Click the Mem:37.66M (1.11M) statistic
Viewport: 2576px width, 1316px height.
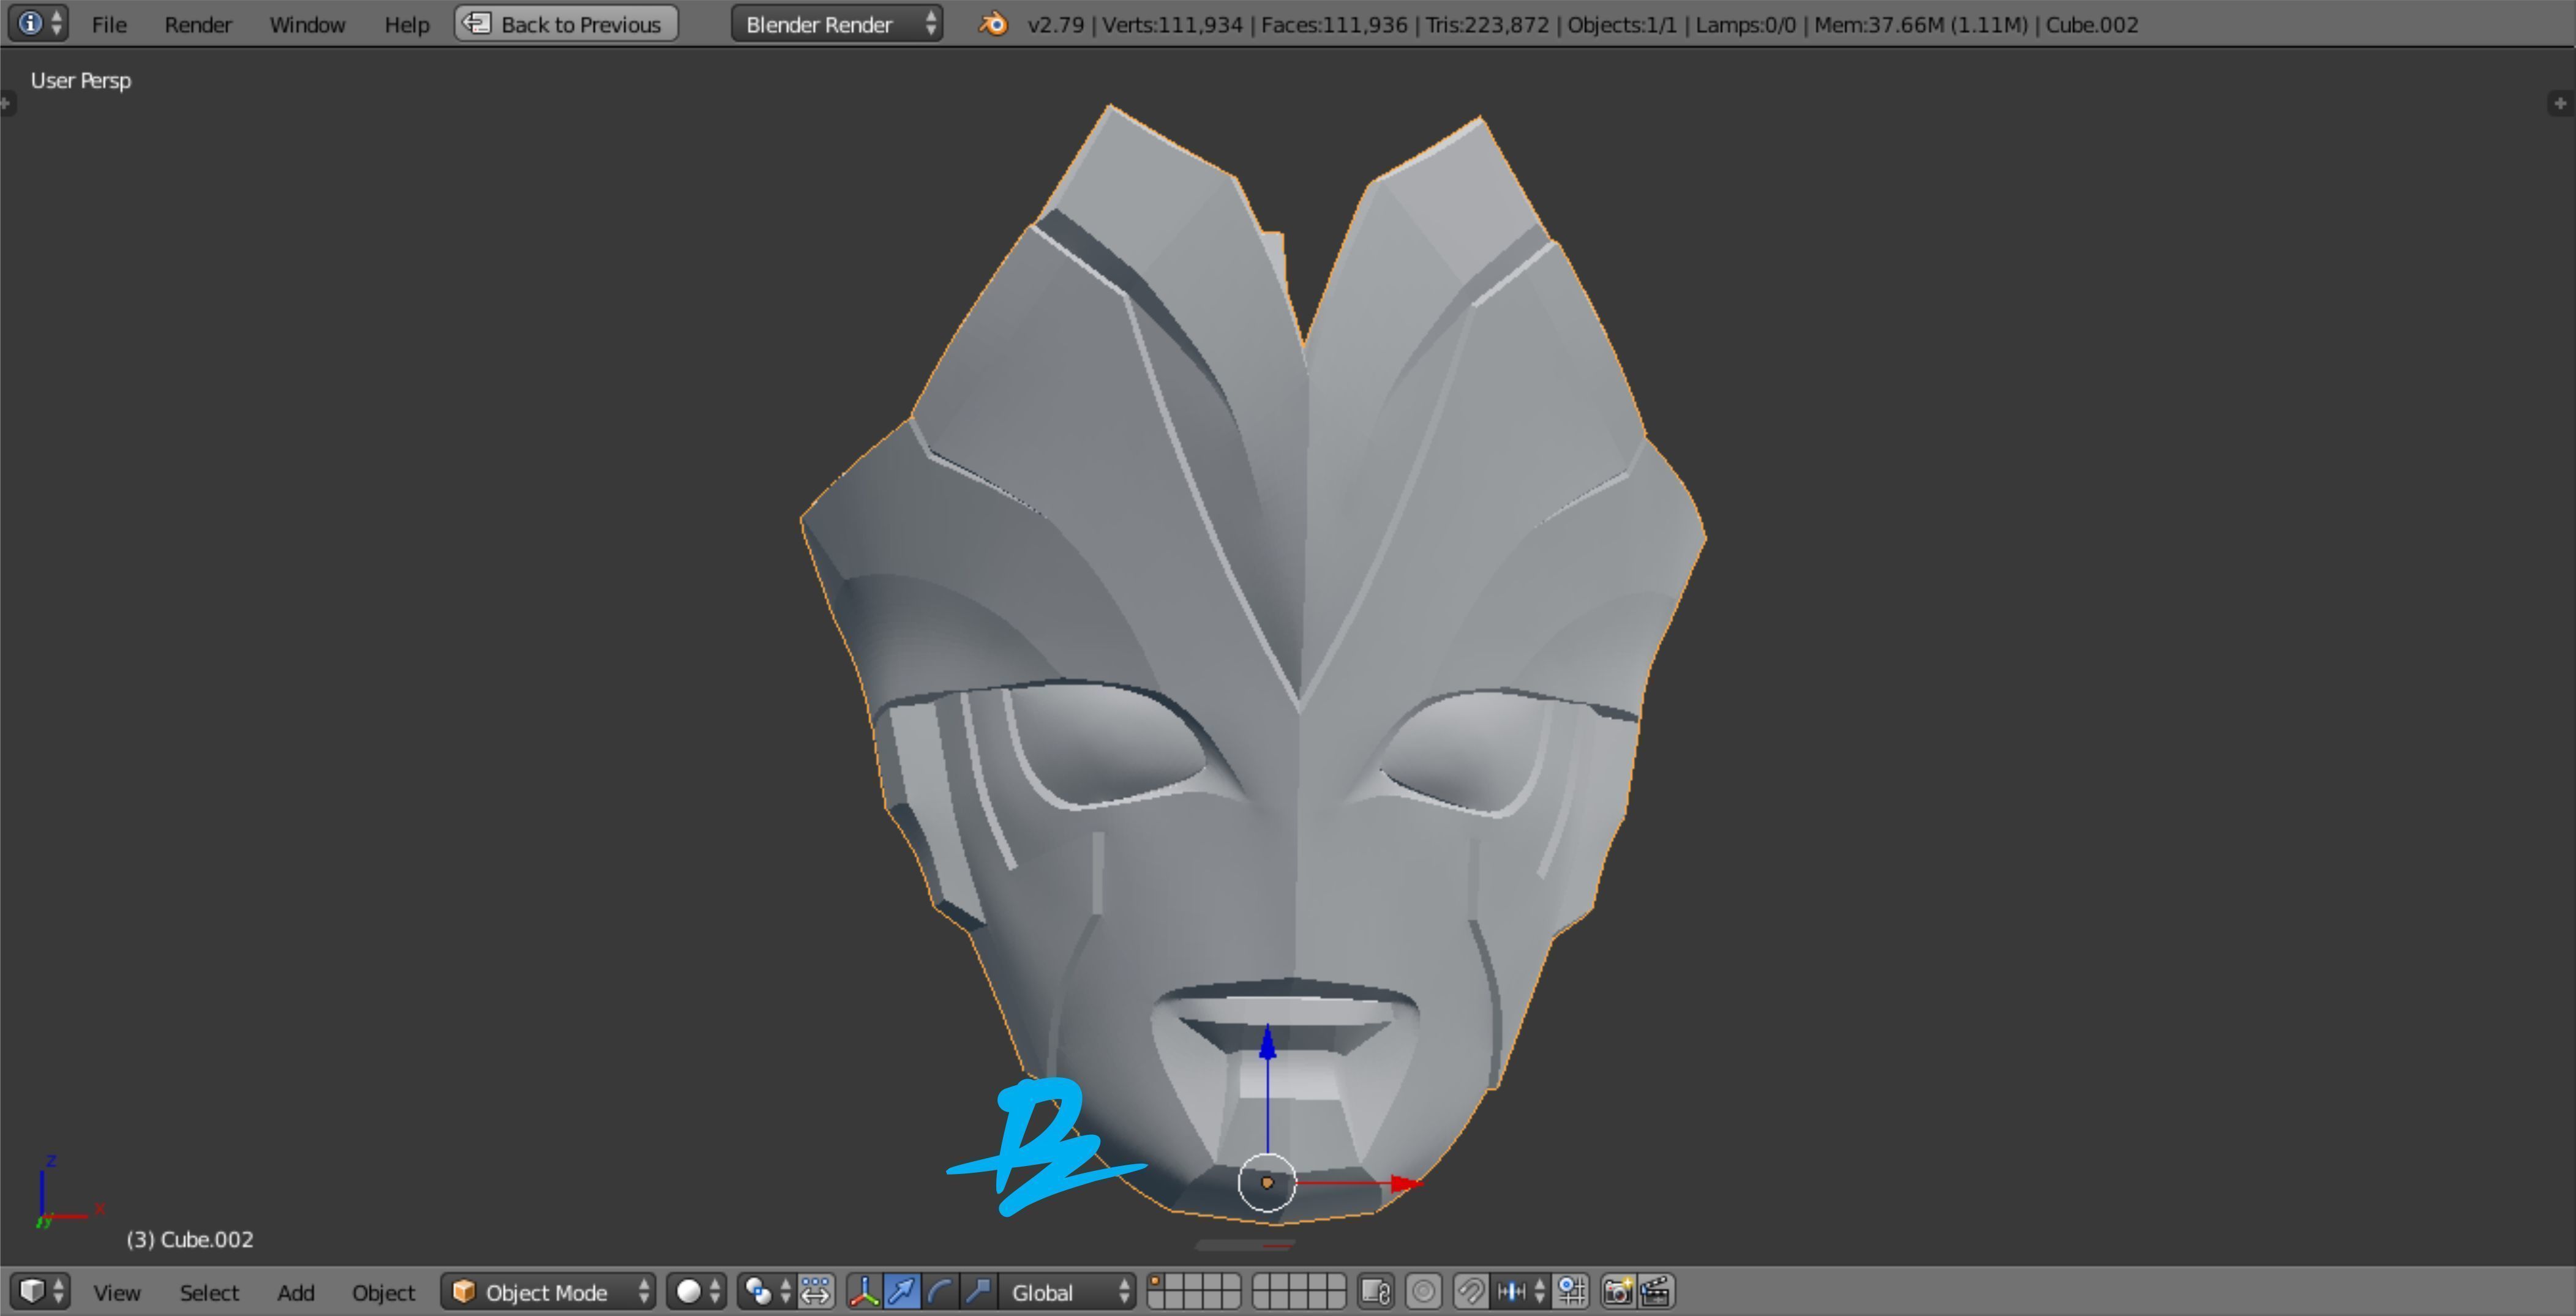1921,24
